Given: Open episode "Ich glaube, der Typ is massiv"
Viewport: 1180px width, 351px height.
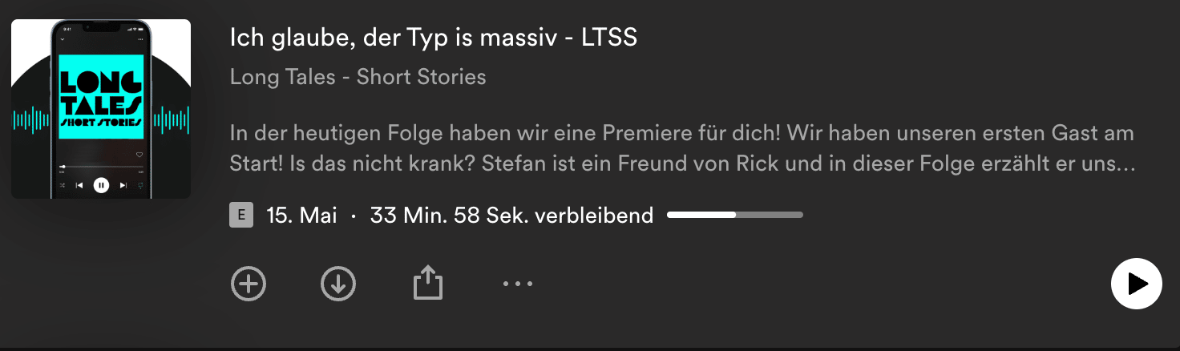Looking at the screenshot, I should (434, 38).
